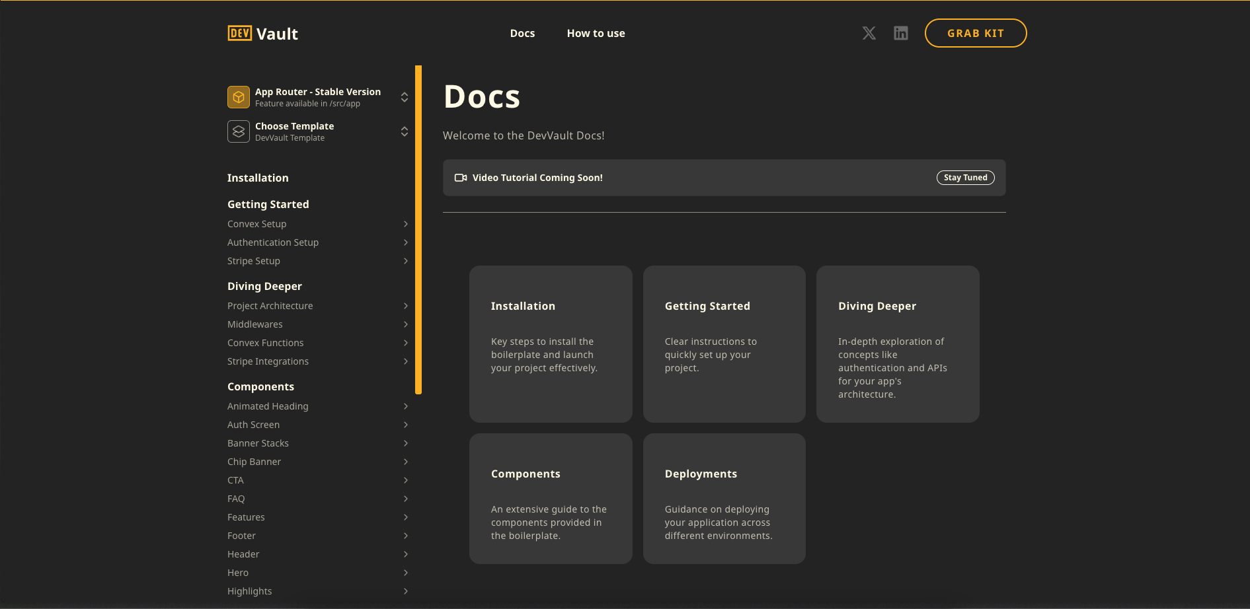
Task: Click the GRAB KIT button
Action: point(976,33)
